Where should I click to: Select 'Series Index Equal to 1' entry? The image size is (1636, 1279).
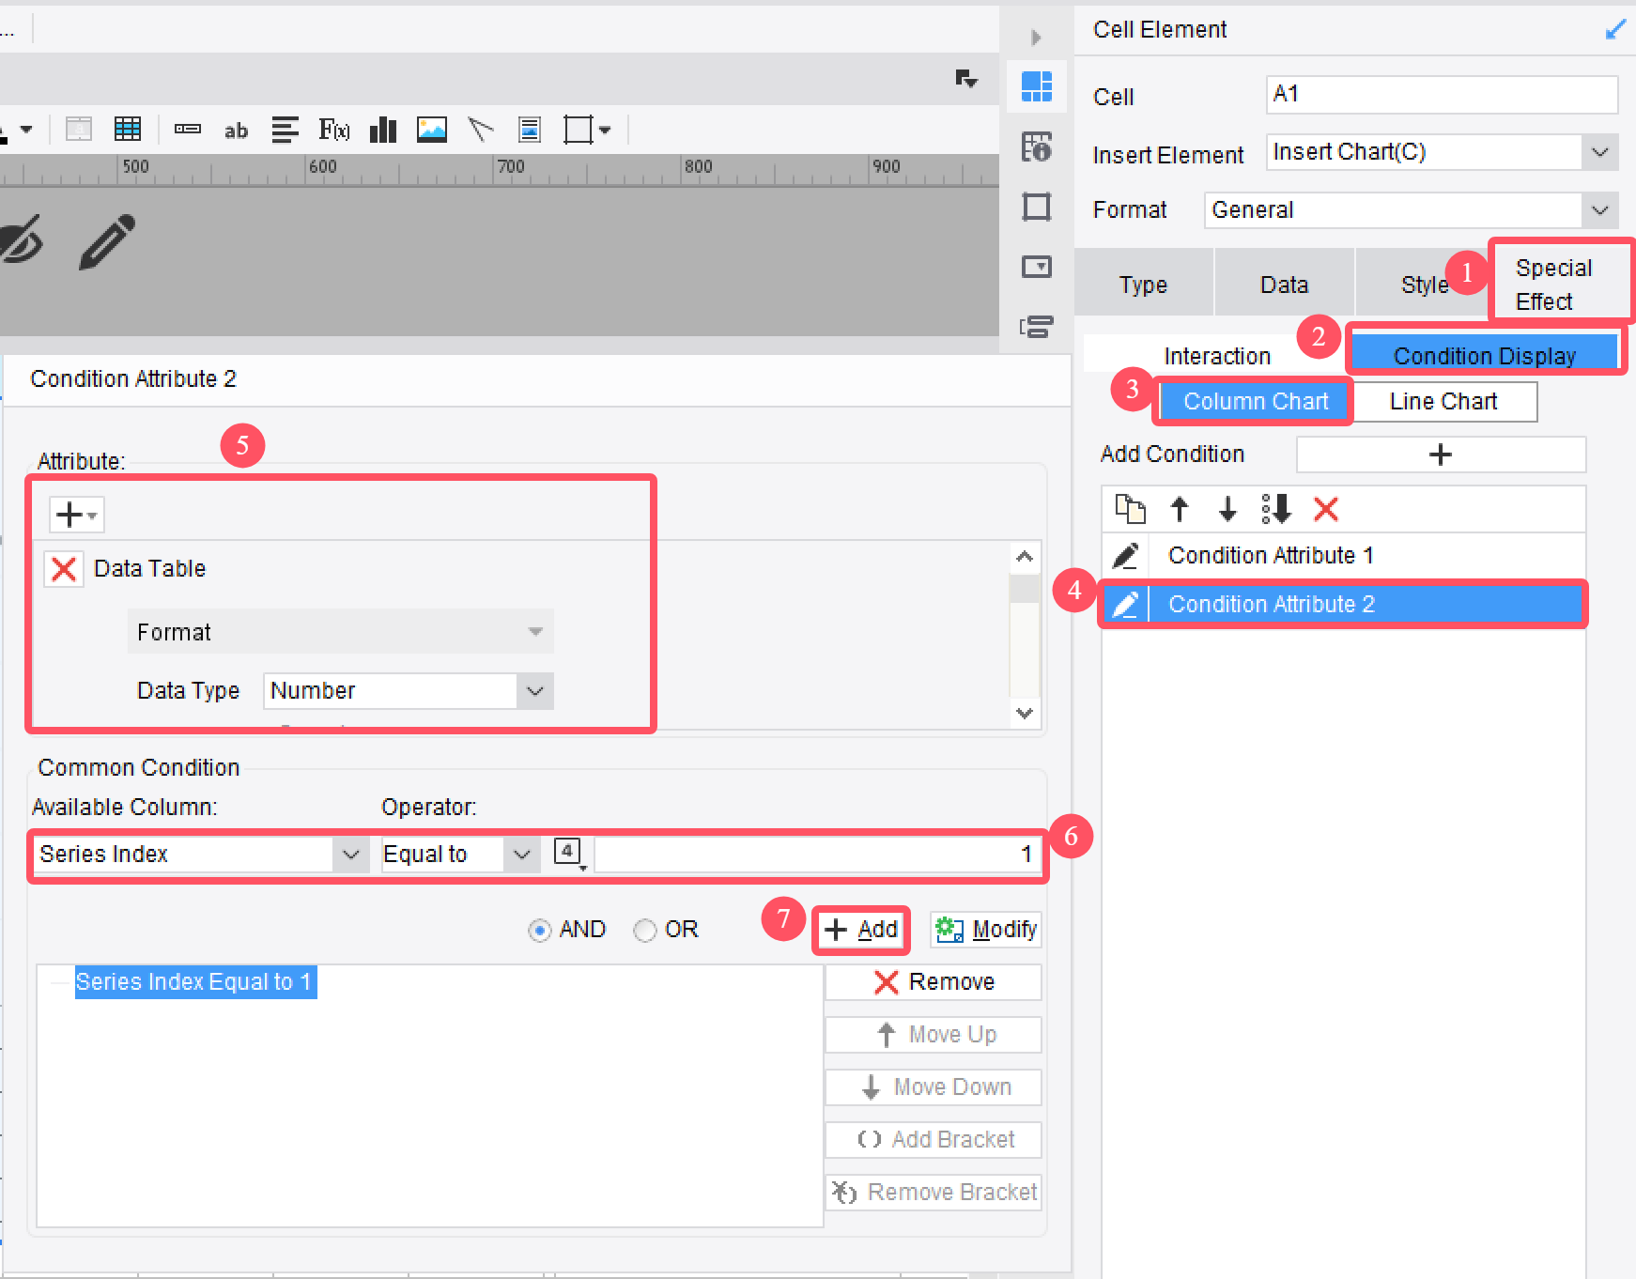click(x=195, y=982)
